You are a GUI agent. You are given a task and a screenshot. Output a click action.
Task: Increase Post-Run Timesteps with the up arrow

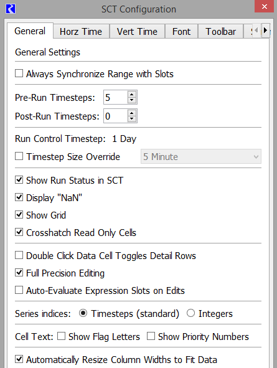pyautogui.click(x=132, y=113)
